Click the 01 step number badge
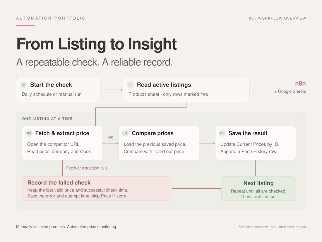This screenshot has height=242, width=322. [24, 85]
